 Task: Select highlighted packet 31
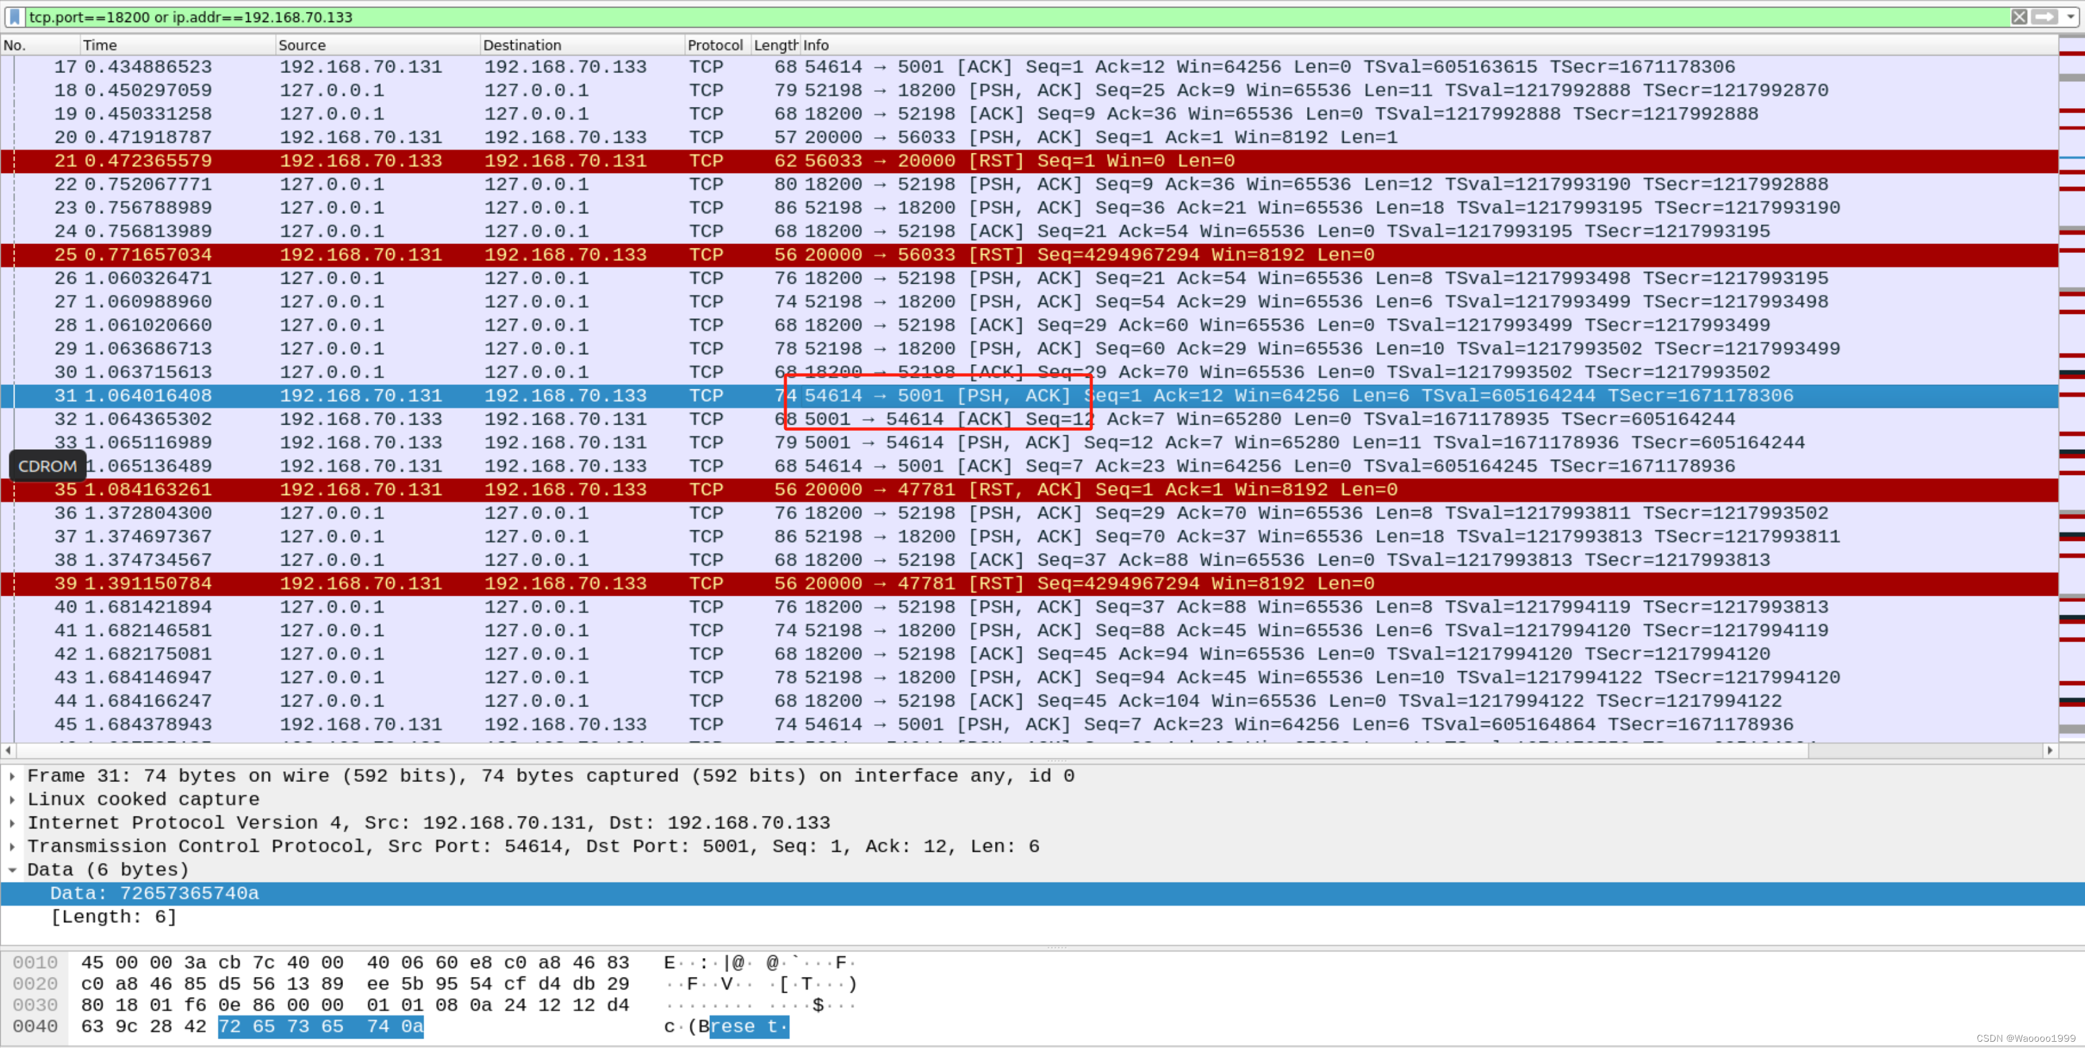(x=1029, y=396)
